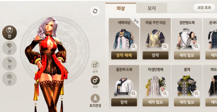The height and width of the screenshot is (112, 217).
Task: Magnify the 경천맹도복 outfit preview
Action: click(x=196, y=47)
